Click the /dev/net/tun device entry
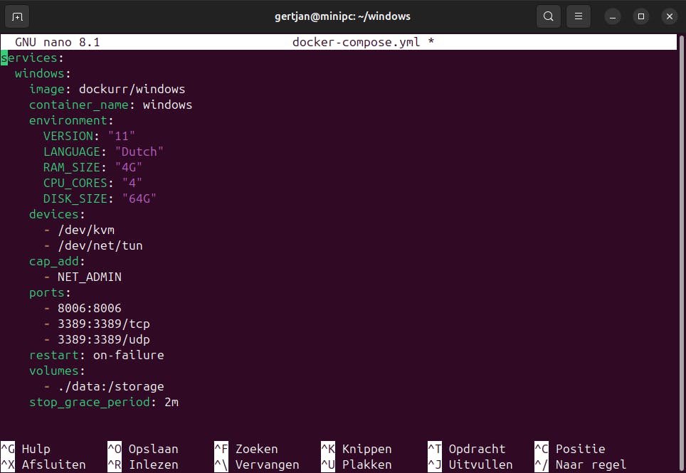686x473 pixels. point(100,245)
